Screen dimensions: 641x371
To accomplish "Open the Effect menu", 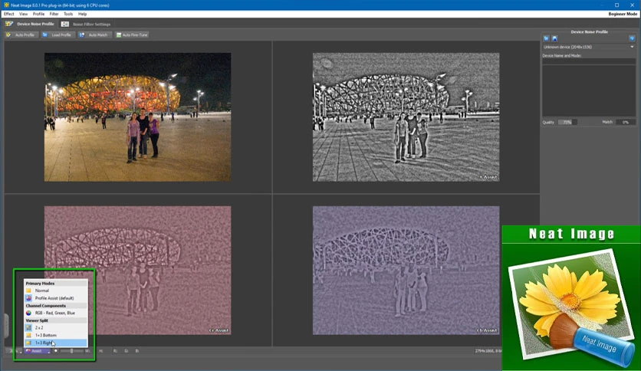I will click(x=9, y=14).
